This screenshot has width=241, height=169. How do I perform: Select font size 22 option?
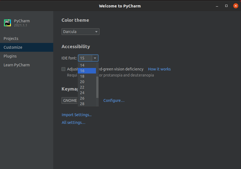click(x=87, y=87)
